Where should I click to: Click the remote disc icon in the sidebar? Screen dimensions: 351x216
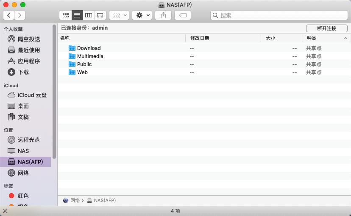(11, 140)
